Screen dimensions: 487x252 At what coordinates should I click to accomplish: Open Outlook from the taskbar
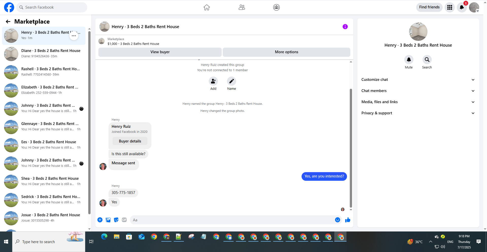pos(142,237)
